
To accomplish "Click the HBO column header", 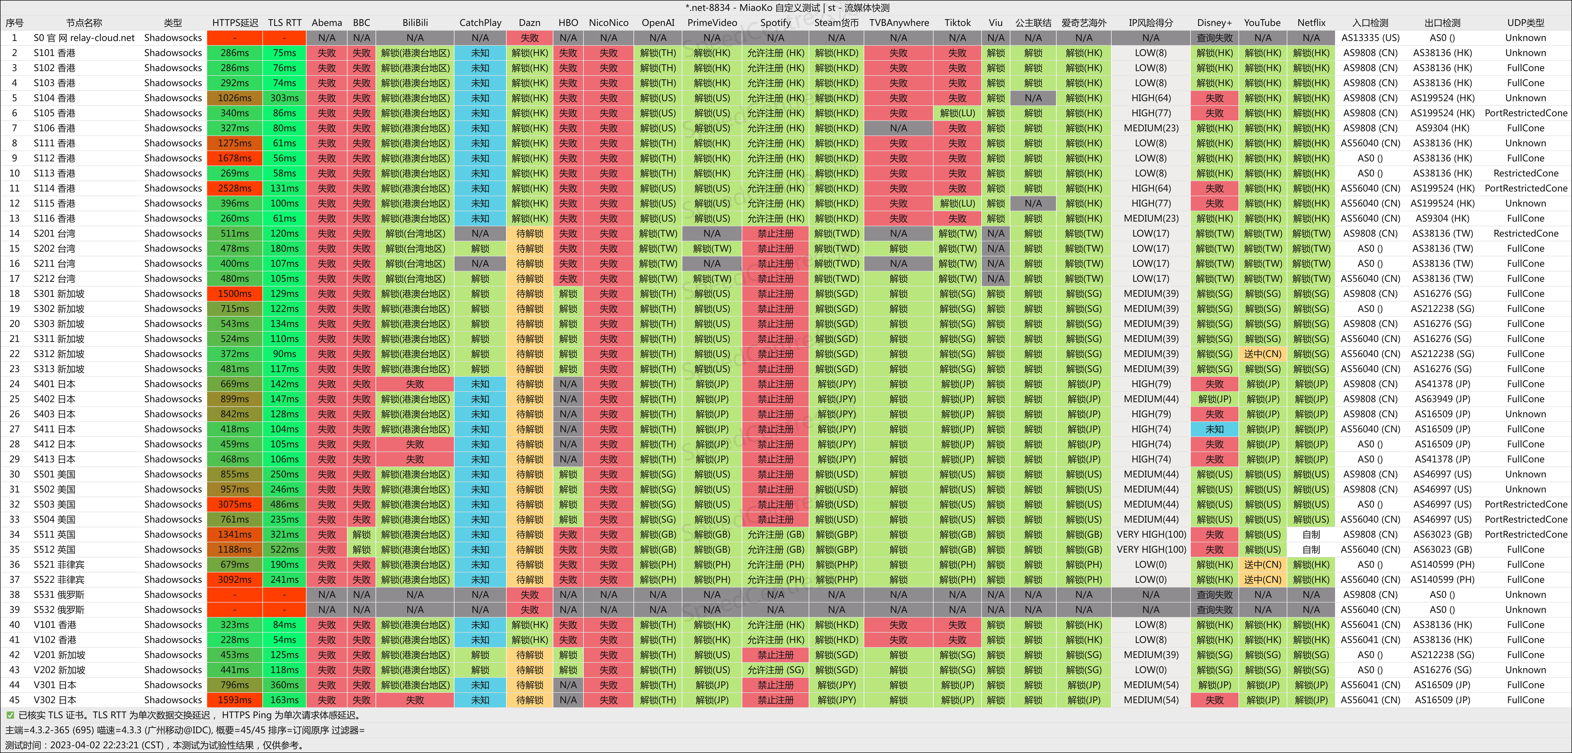I will point(568,23).
